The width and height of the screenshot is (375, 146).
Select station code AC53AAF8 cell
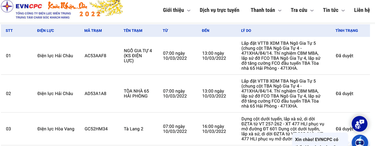pos(96,56)
